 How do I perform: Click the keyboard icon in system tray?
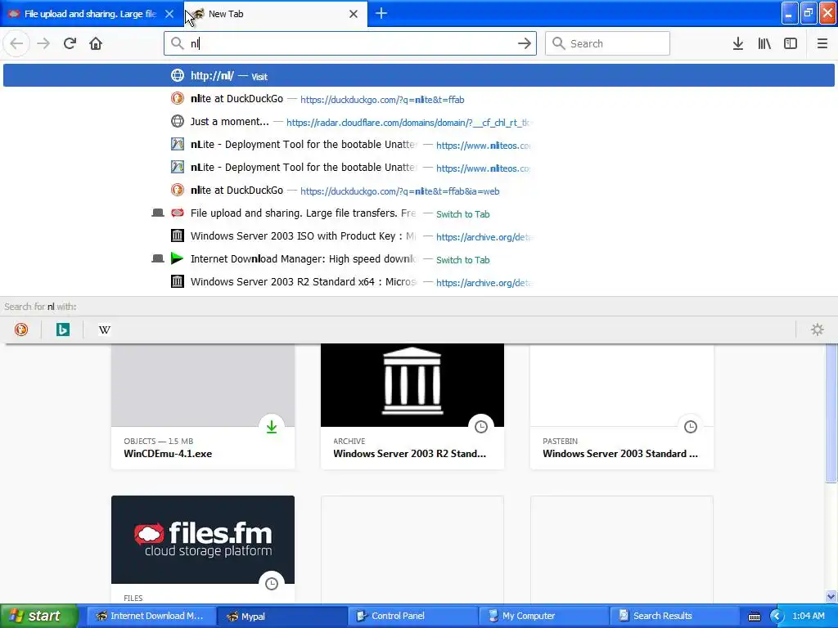point(754,617)
